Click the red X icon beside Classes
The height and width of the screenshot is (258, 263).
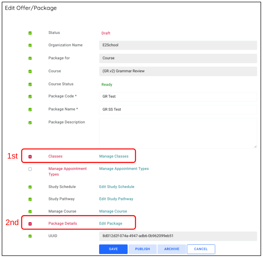[30, 157]
